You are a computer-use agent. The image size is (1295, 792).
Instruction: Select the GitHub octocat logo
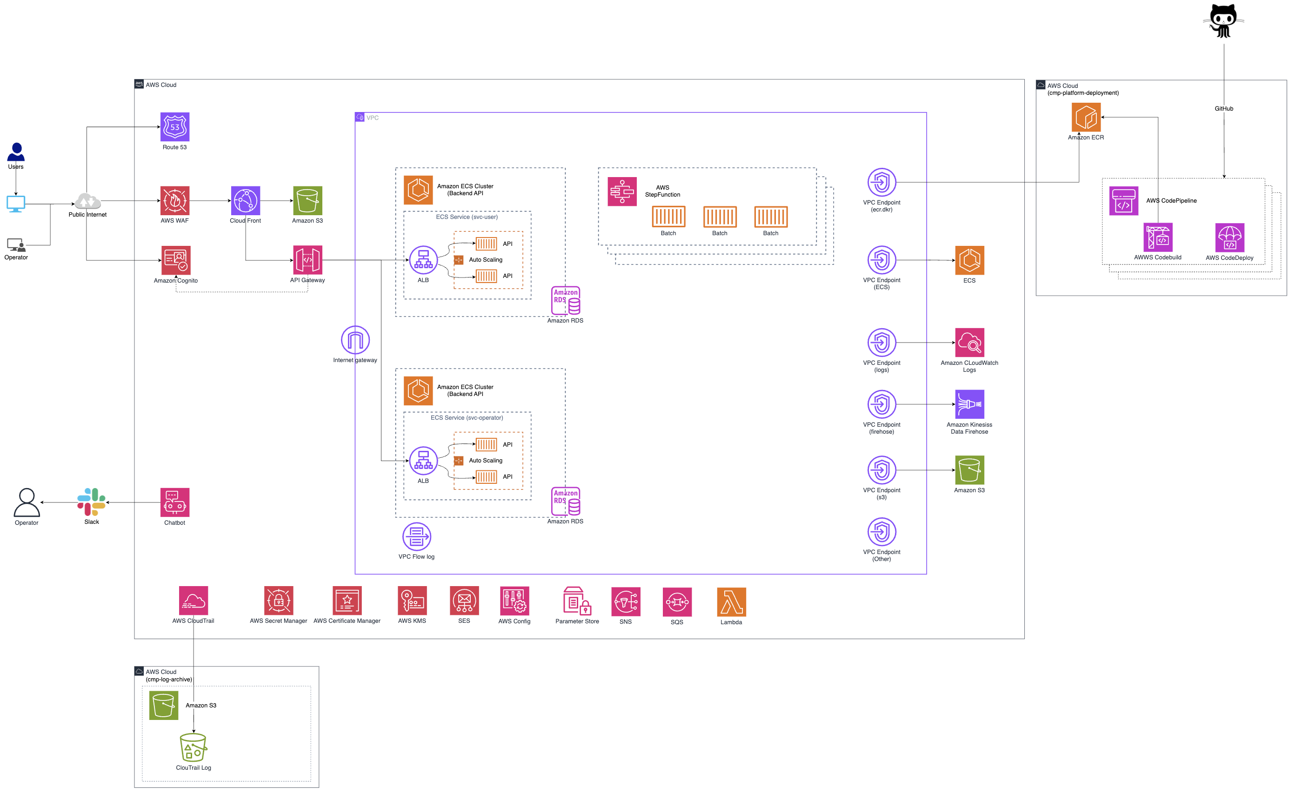[1223, 21]
